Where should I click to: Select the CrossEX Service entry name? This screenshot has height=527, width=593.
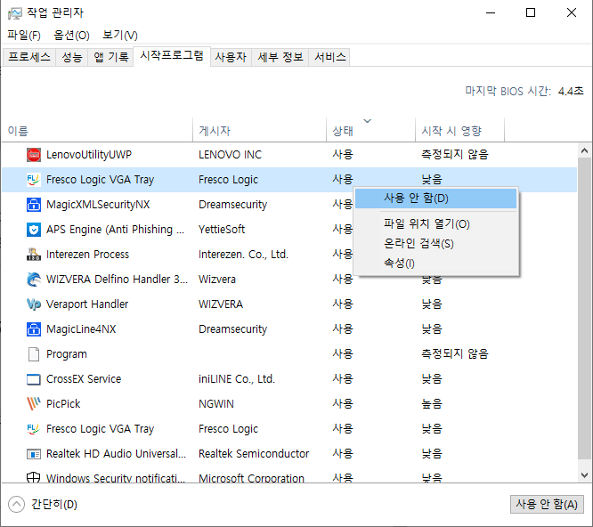84,379
